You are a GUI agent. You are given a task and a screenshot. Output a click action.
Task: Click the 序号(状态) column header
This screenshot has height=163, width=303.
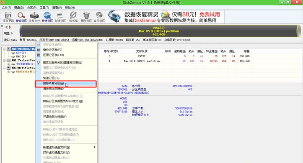[111, 51]
